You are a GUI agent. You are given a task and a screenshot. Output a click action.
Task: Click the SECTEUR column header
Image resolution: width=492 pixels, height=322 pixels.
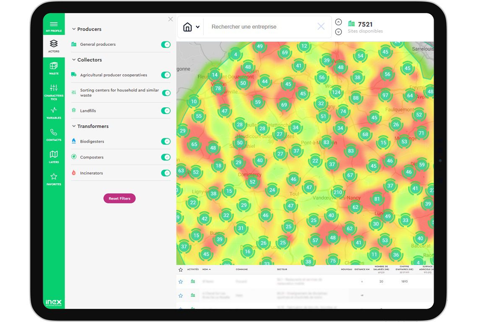(x=281, y=270)
